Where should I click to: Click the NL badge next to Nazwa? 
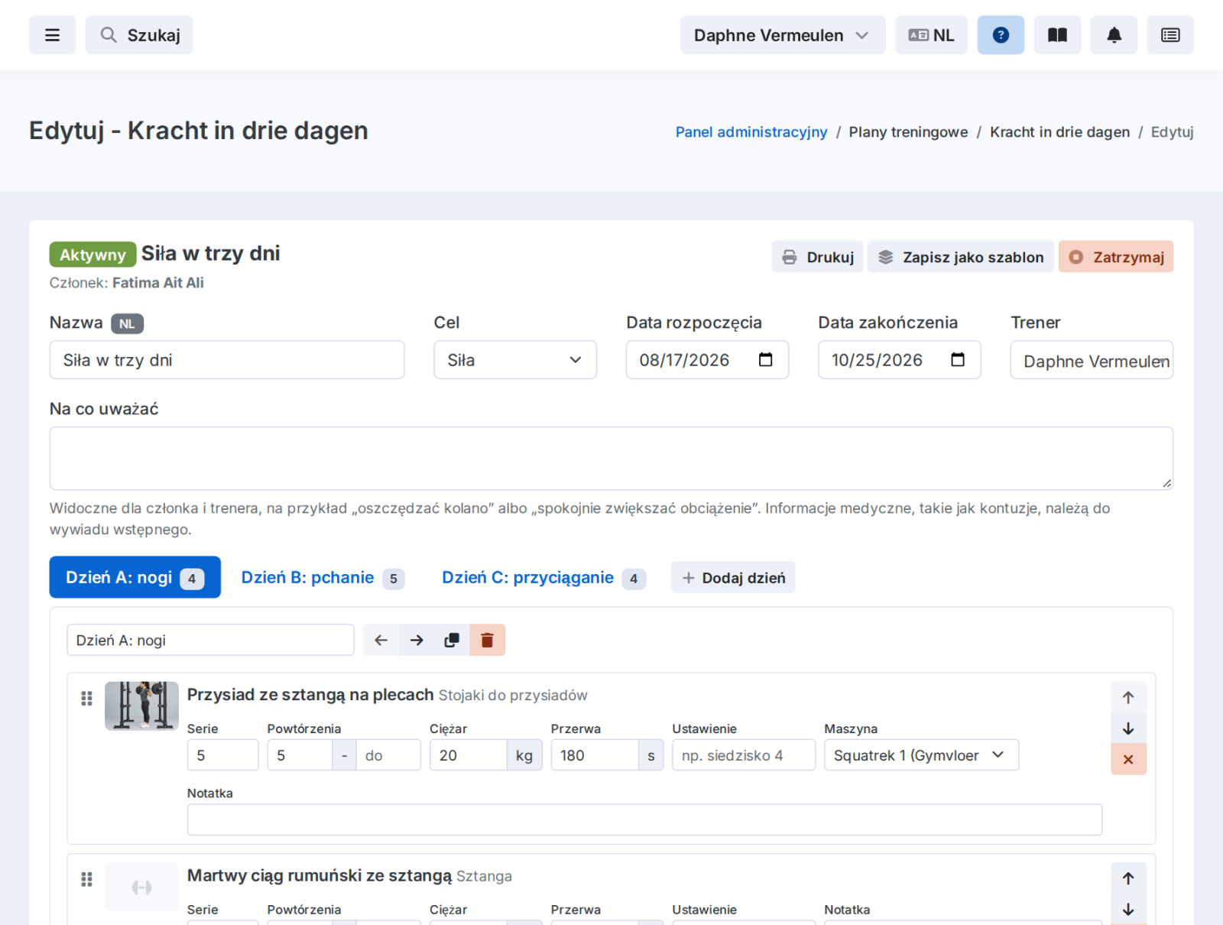127,324
